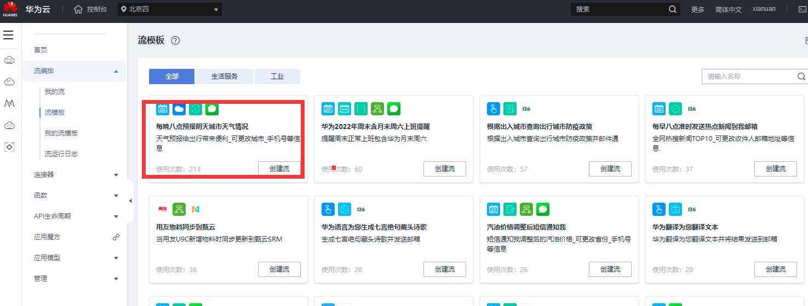
Task: Click the M-shaped icon in the left rail
Action: 9,103
